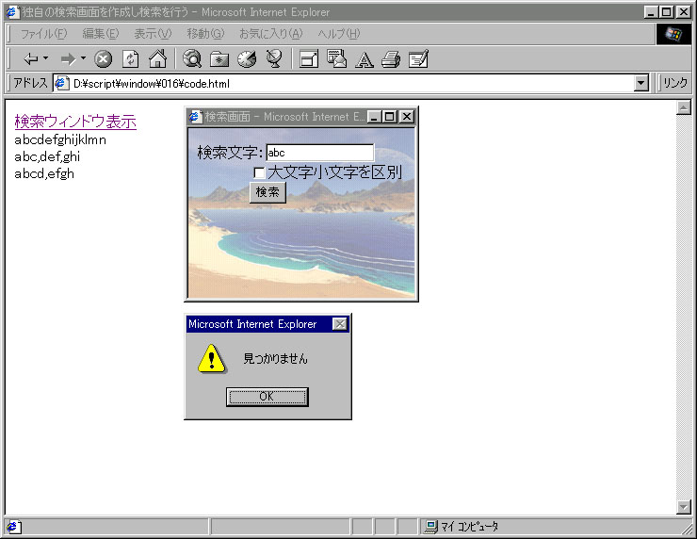Open the History icon in toolbar

pos(247,58)
